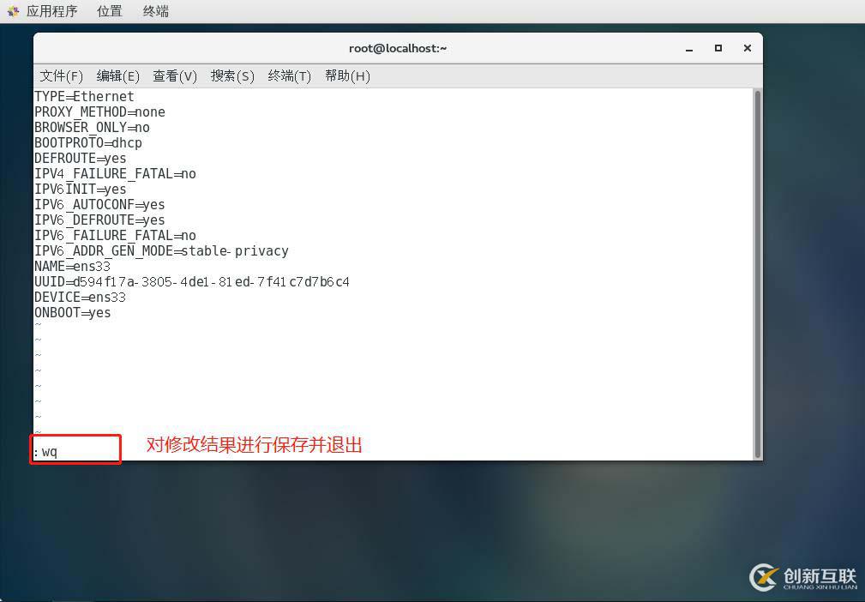Click the ONBOOT=yes line
The height and width of the screenshot is (602, 865).
73,313
